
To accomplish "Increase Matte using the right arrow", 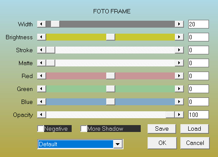I will pyautogui.click(x=179, y=63).
